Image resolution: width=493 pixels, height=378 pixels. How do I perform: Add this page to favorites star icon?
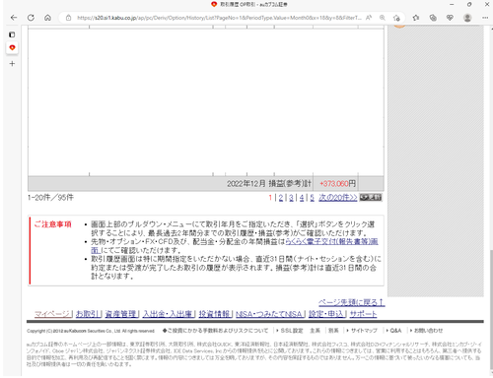click(x=396, y=18)
